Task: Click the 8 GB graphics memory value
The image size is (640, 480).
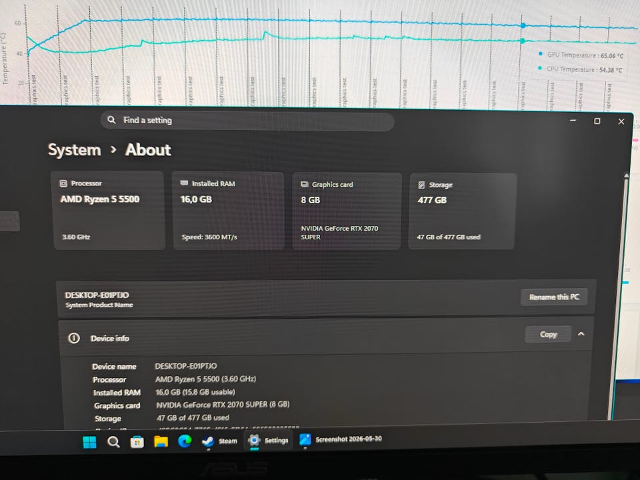Action: coord(310,200)
